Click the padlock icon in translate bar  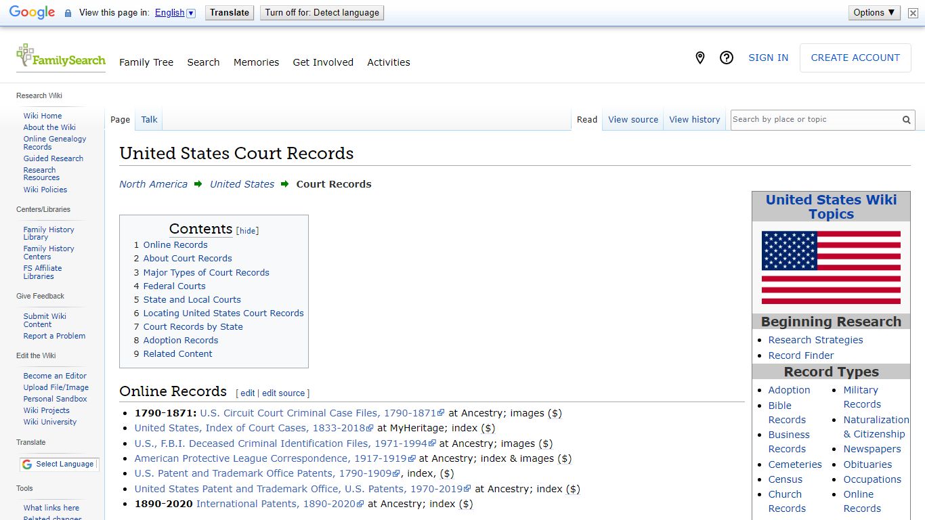point(68,13)
